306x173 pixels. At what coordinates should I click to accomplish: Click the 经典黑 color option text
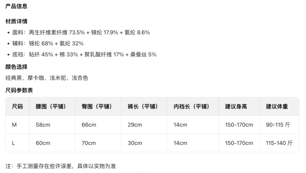14,78
